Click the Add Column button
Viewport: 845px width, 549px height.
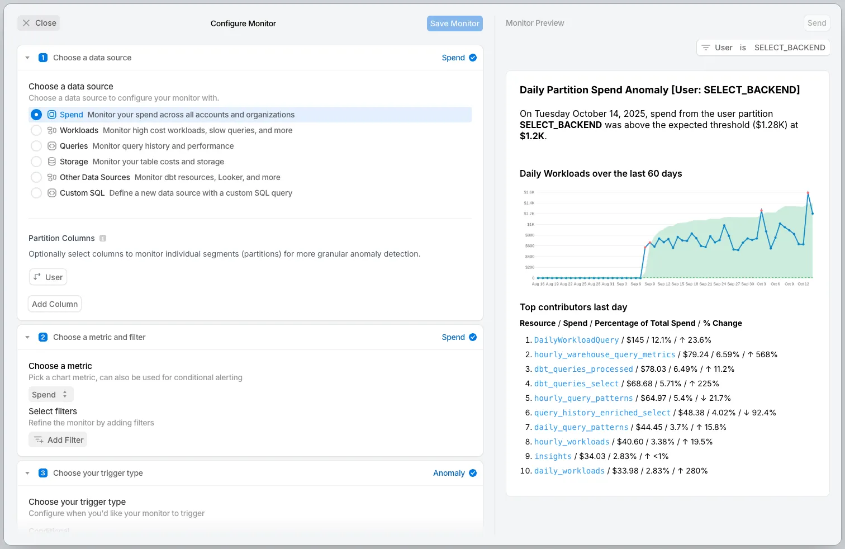click(55, 304)
